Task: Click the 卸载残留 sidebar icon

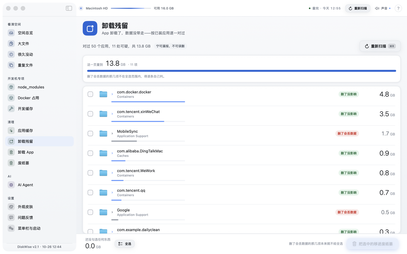Action: (11, 142)
